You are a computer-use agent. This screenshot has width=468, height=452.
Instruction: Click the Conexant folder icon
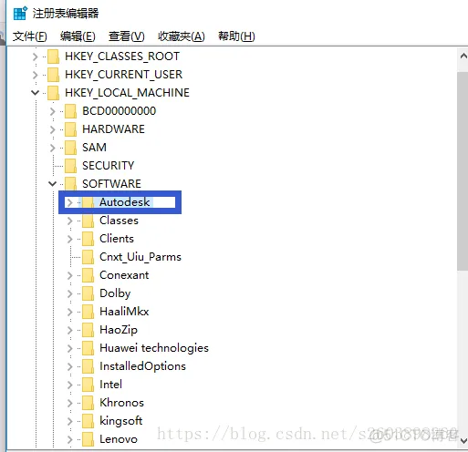(88, 275)
